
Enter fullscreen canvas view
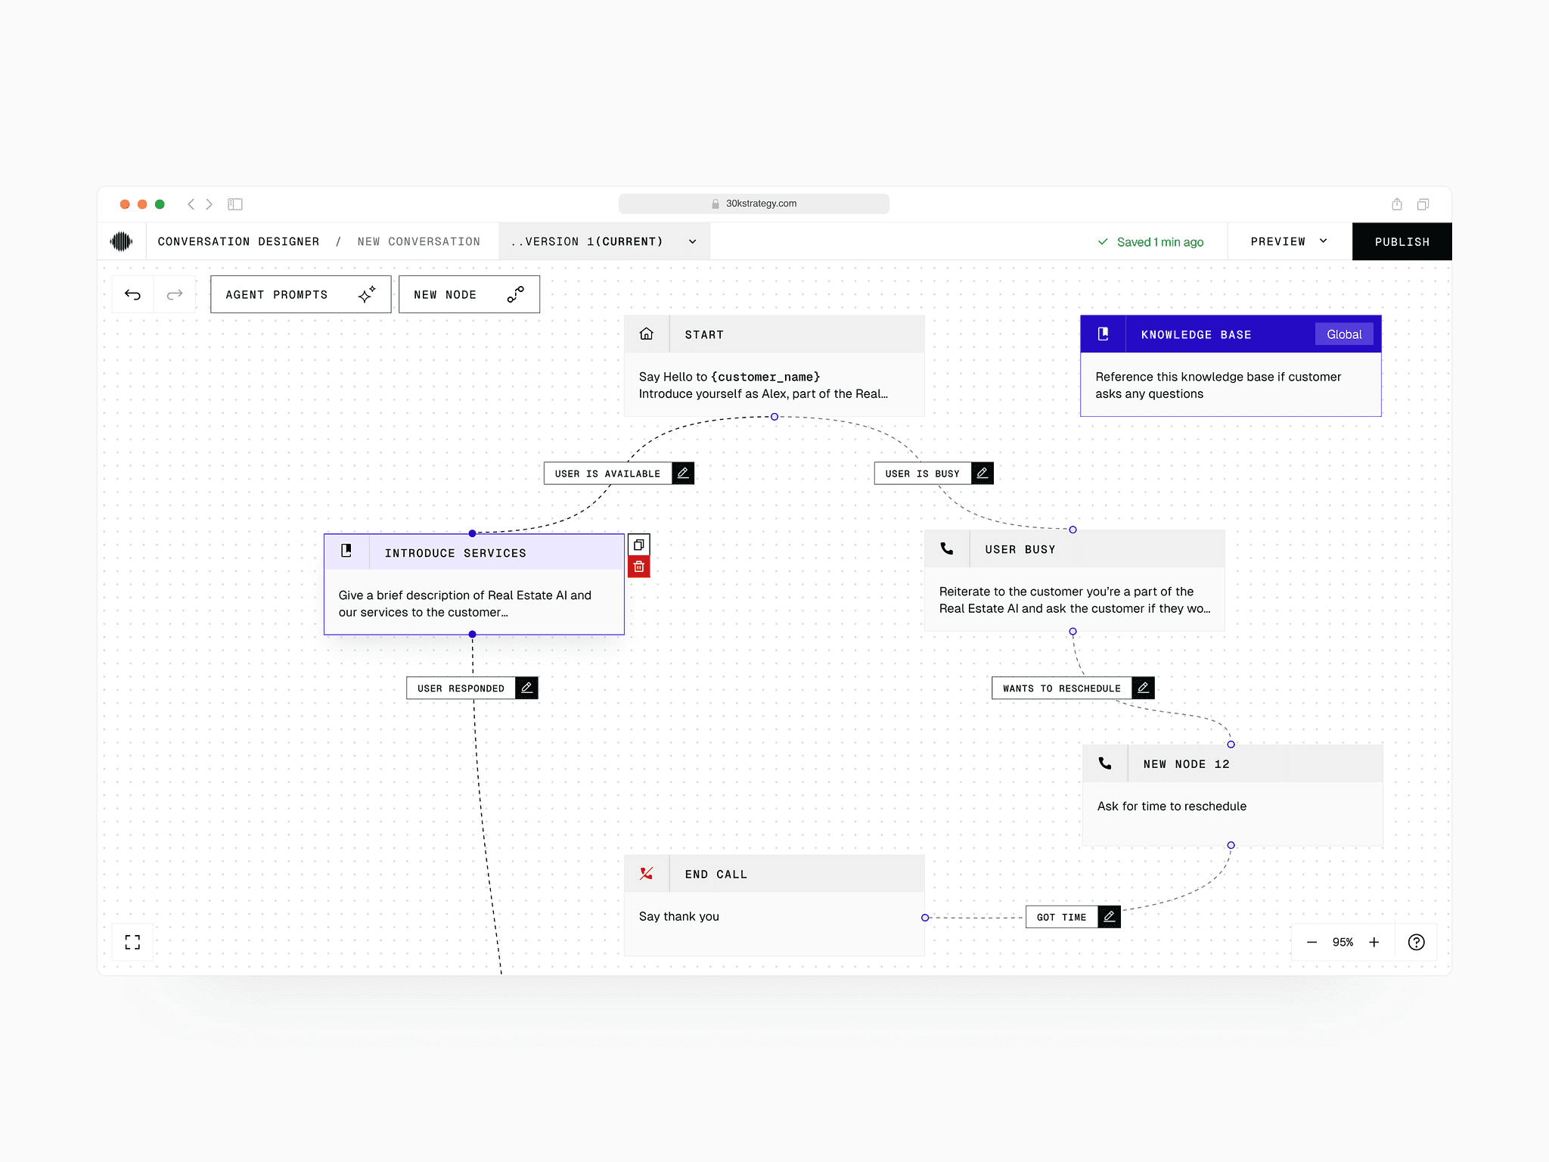tap(132, 942)
